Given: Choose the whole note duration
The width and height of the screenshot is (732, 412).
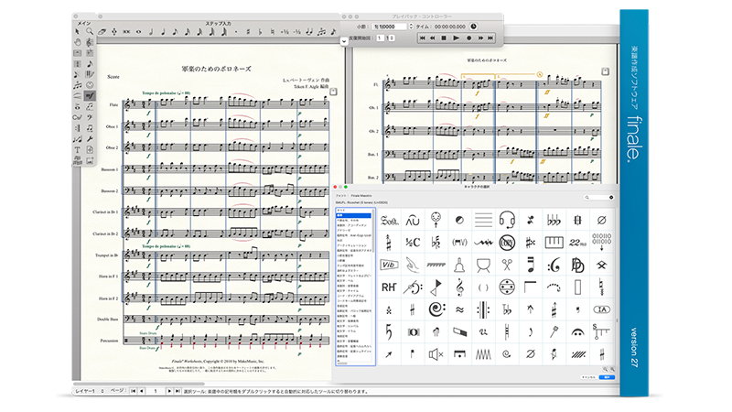Looking at the screenshot, I should coord(139,32).
